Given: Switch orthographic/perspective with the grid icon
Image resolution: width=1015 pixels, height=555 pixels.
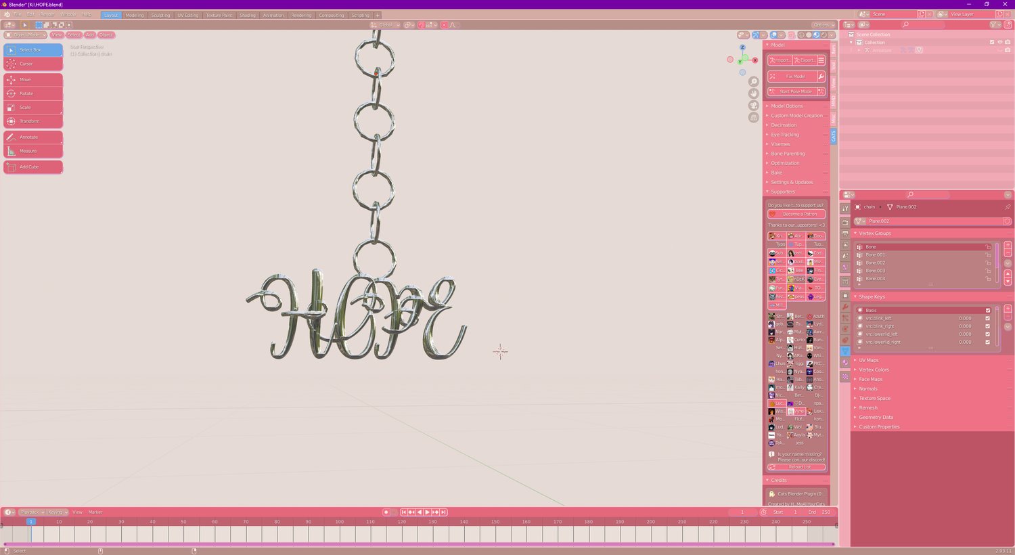Looking at the screenshot, I should click(x=754, y=118).
